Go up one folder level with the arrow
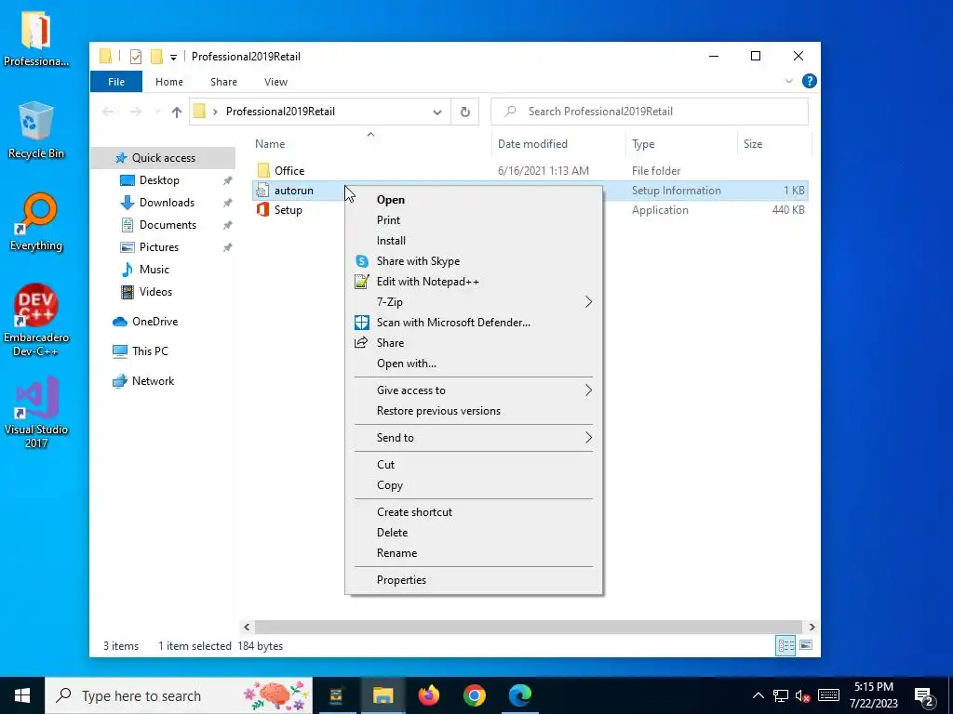 176,112
